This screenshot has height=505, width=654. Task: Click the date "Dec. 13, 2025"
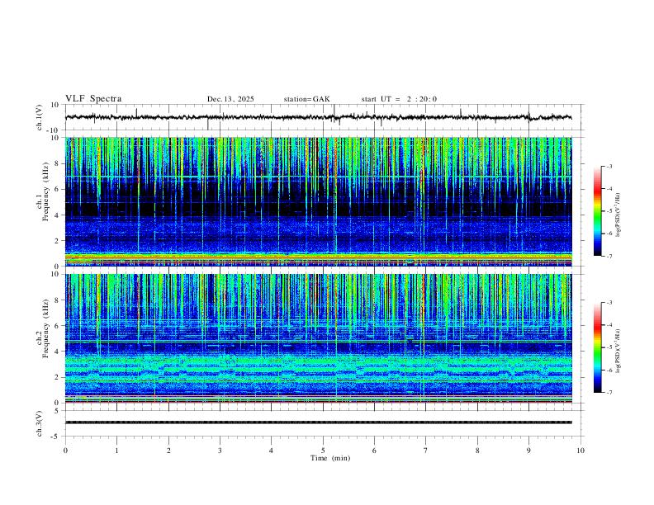(230, 99)
